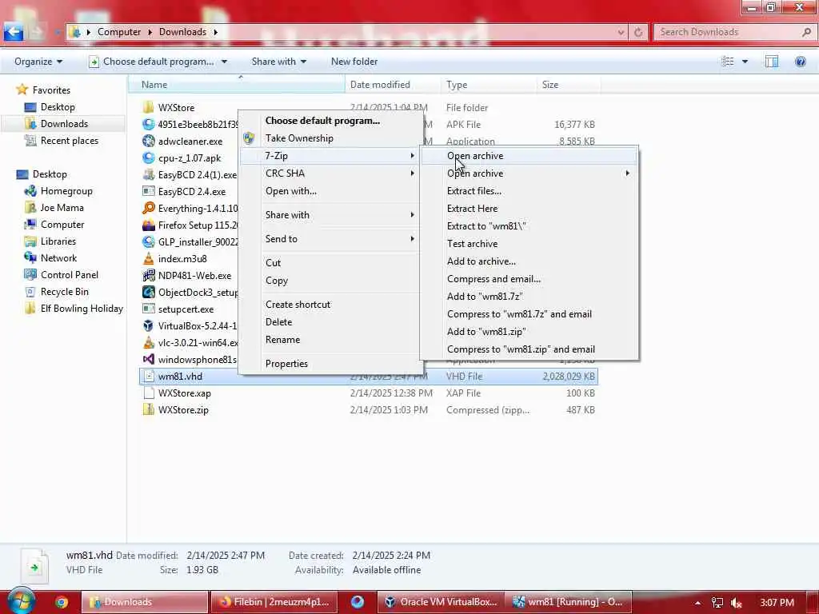The image size is (819, 614).
Task: Click Delete in context menu
Action: [x=278, y=322]
